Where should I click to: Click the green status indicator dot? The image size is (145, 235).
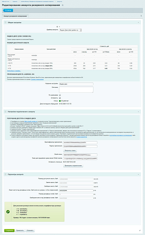(60, 101)
